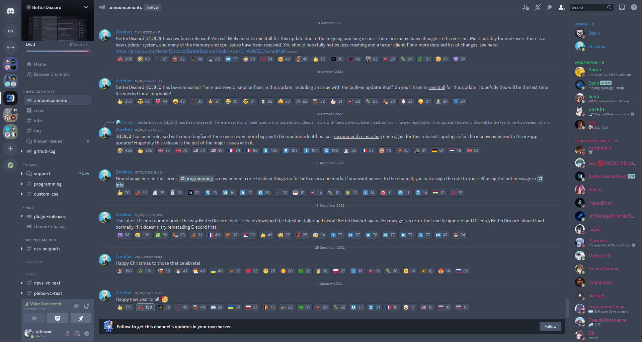Open user settings gear
The width and height of the screenshot is (642, 342).
click(87, 334)
